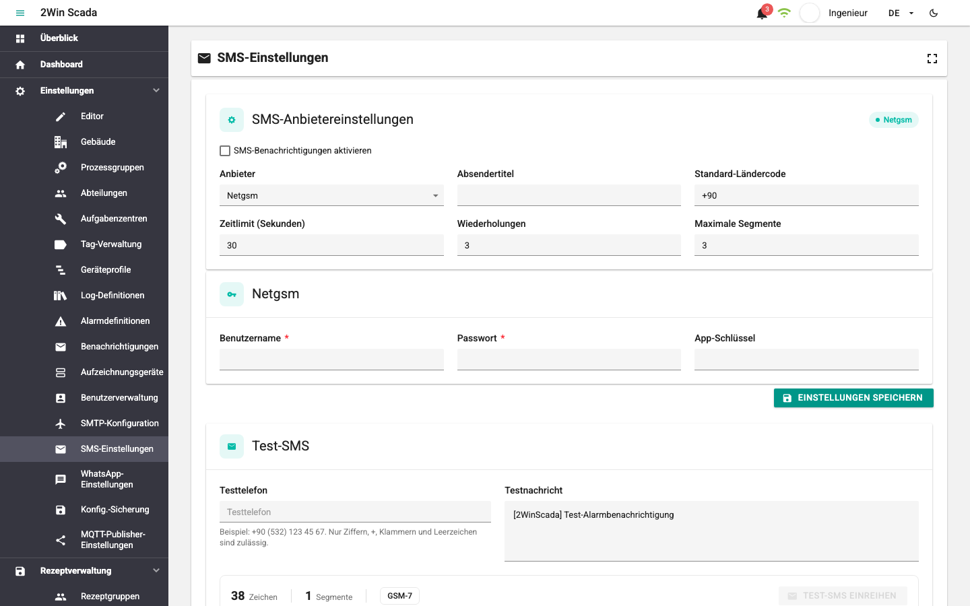Click the WhatsApp-Einstellungen chat icon
970x606 pixels.
pos(61,479)
